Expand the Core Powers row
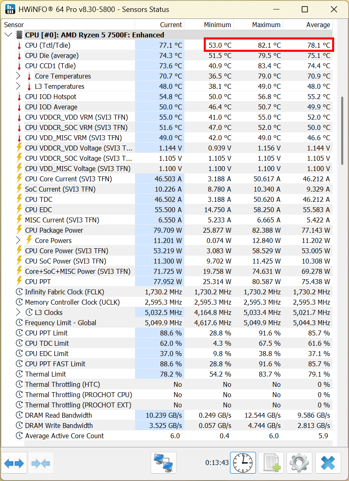Image resolution: width=349 pixels, height=481 pixels. [18, 240]
